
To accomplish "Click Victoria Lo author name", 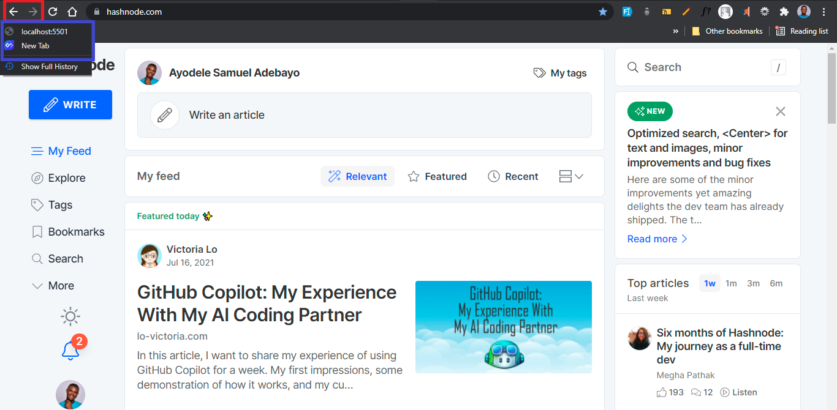I will coord(192,249).
